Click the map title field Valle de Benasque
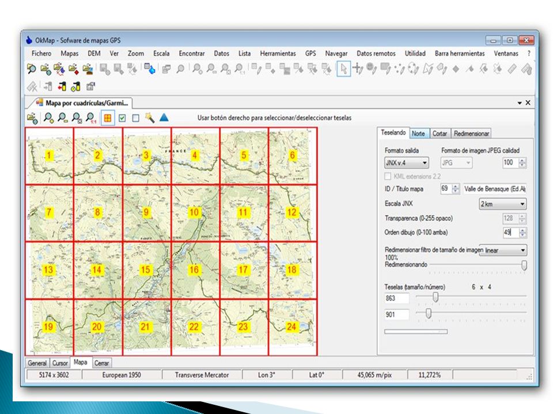The width and height of the screenshot is (553, 414). (x=495, y=189)
